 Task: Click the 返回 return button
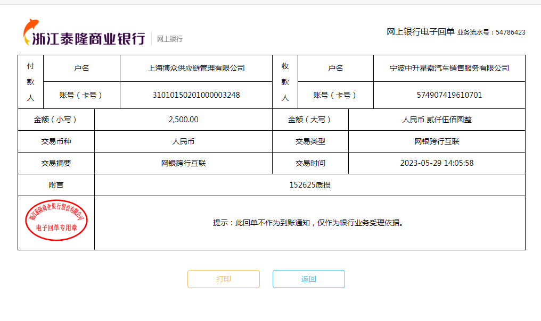[309, 279]
